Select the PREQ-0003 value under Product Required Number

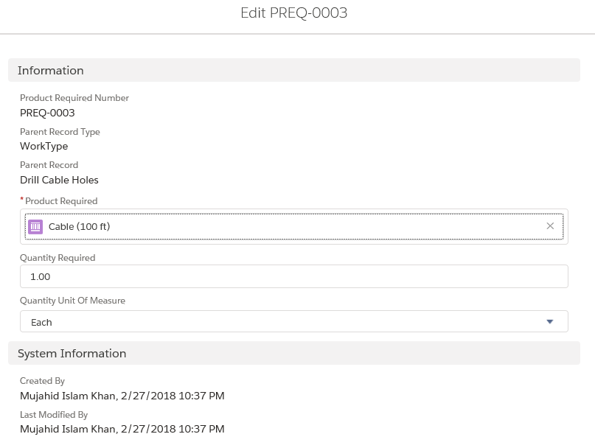[47, 113]
